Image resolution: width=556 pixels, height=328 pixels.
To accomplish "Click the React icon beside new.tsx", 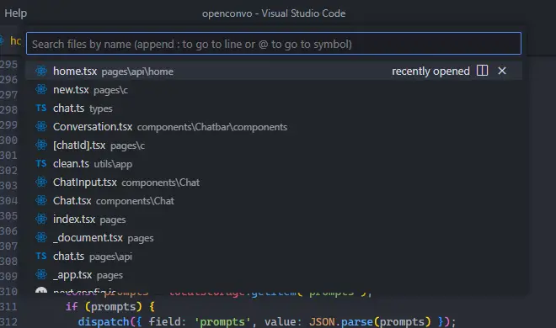I will pos(41,89).
